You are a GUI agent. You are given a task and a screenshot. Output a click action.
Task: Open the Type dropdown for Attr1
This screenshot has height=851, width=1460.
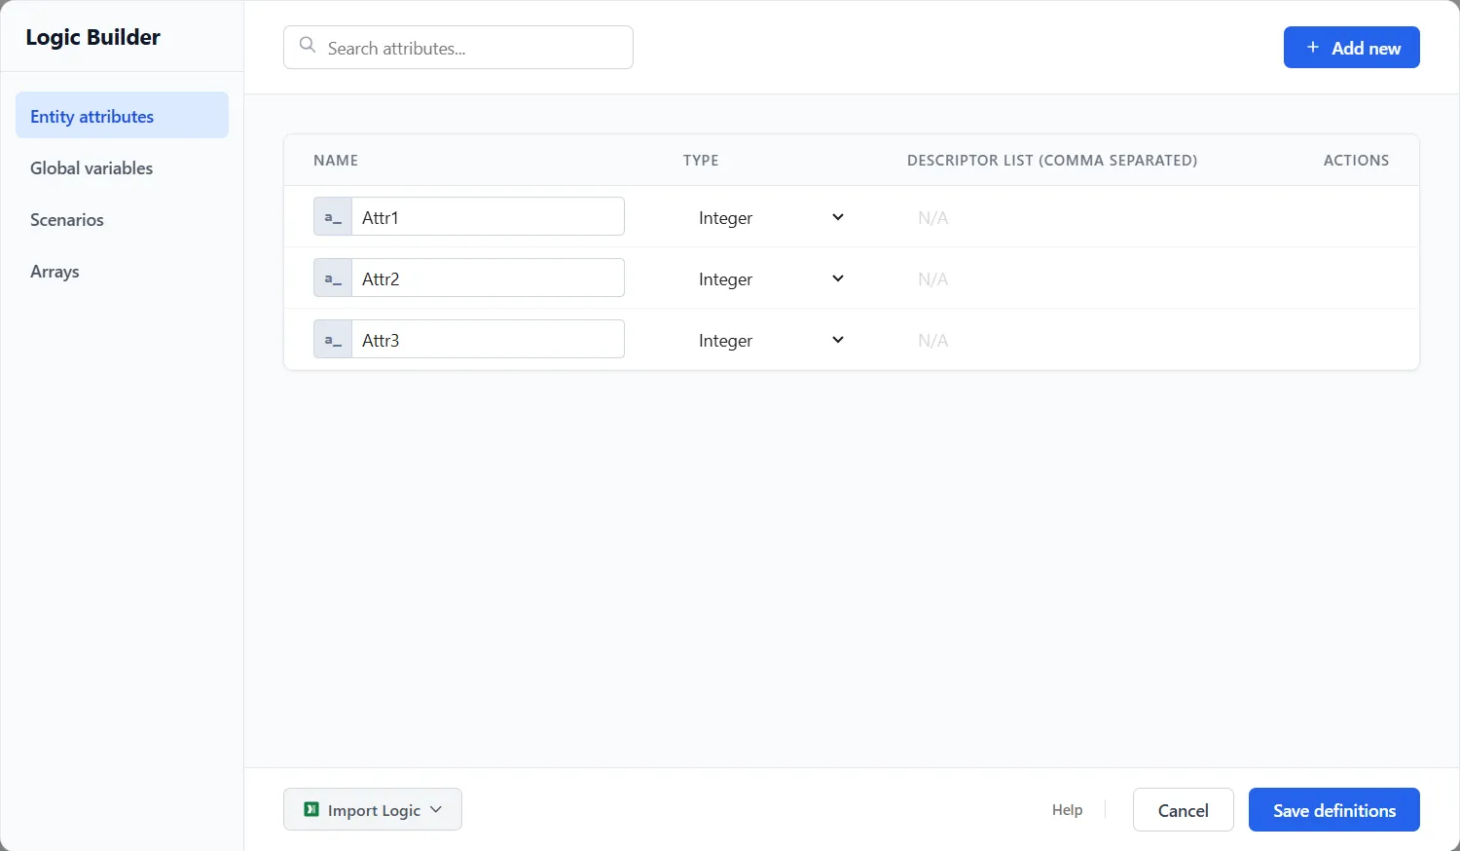[x=770, y=217]
